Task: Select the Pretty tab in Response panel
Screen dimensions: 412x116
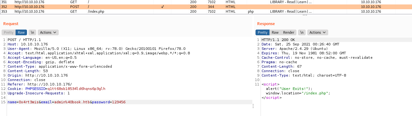Action: tap(262, 32)
